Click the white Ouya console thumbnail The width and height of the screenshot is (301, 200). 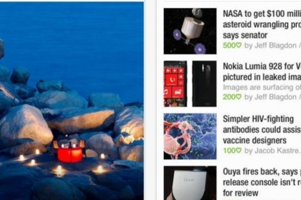click(190, 183)
